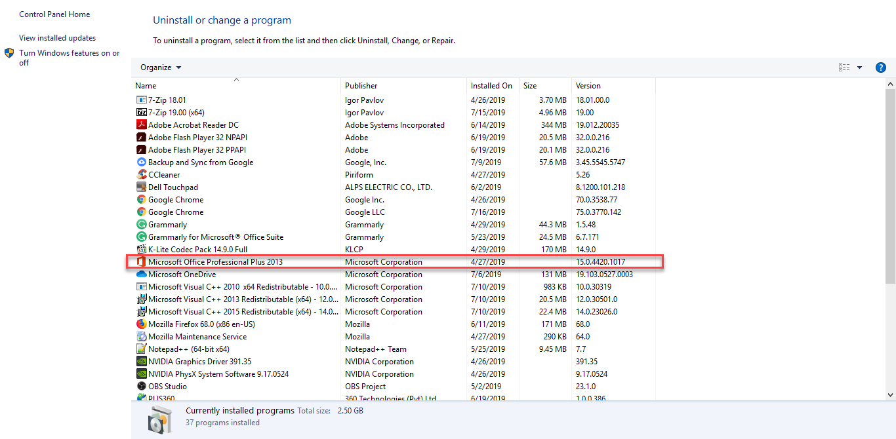896x439 pixels.
Task: Select the 'Google, Inc.' publisher cell
Action: coord(365,162)
